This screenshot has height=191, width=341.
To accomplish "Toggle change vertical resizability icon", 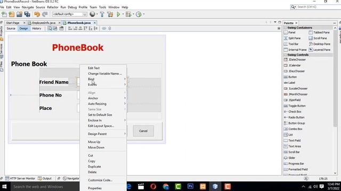I will pos(110,28).
